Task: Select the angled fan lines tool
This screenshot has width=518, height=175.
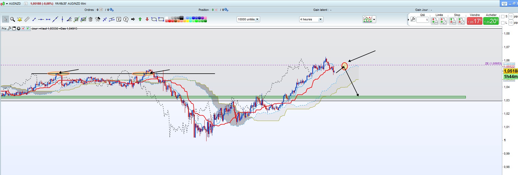Action: [x=69, y=19]
